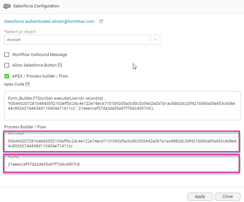Viewport: 244px width, 202px height.
Task: Expand the object list chevron arrow
Action: tap(155, 40)
